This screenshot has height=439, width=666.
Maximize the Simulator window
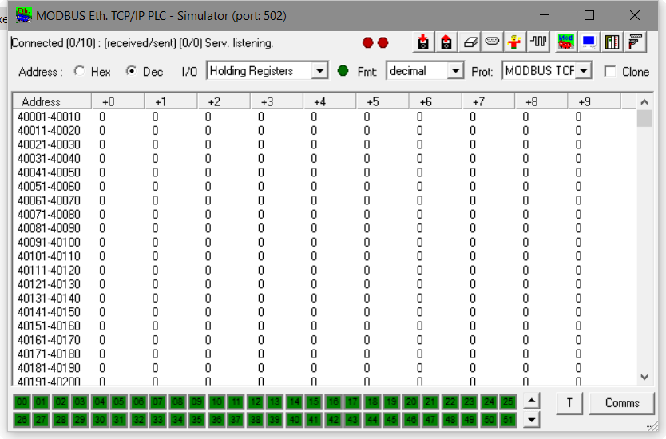pyautogui.click(x=589, y=15)
